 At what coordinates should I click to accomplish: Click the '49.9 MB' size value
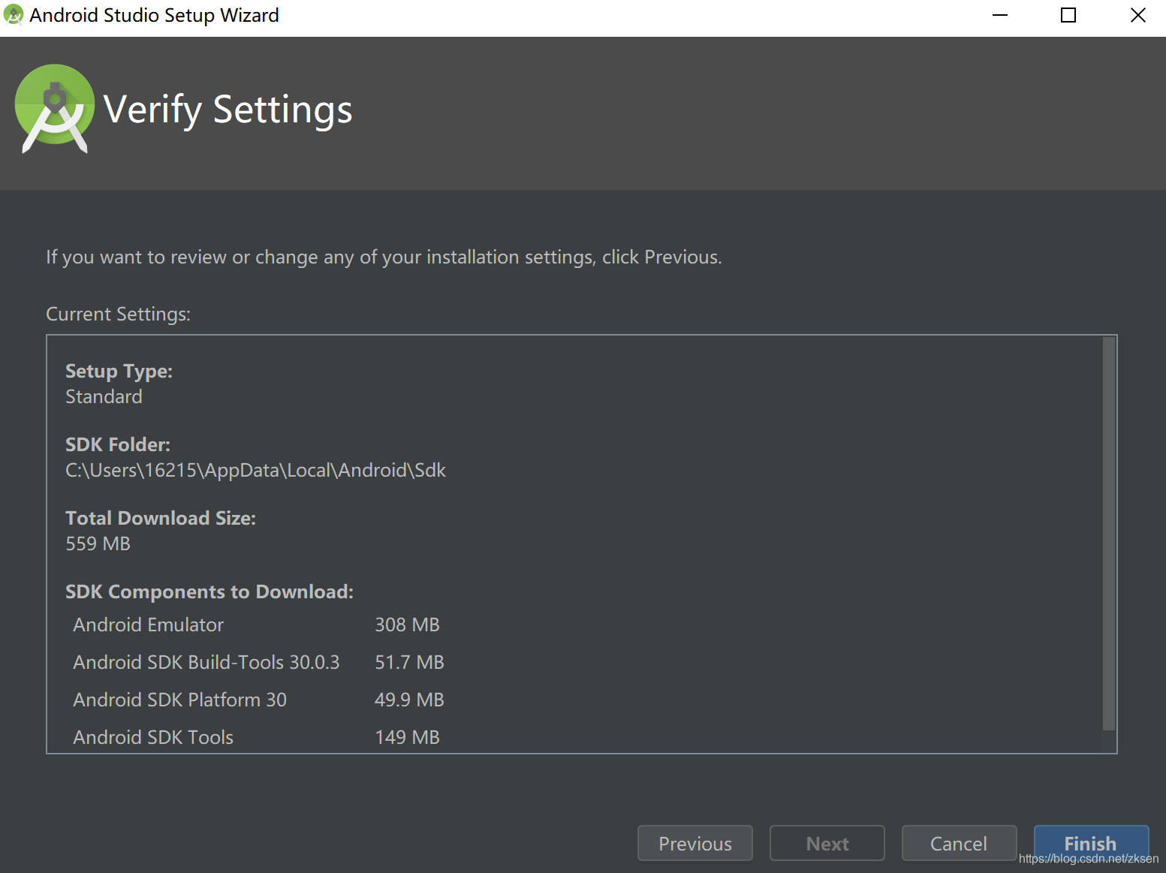point(409,700)
